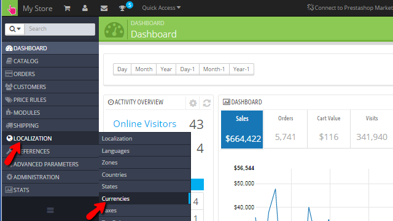Select Countries submenu item
This screenshot has width=393, height=221.
pyautogui.click(x=145, y=174)
